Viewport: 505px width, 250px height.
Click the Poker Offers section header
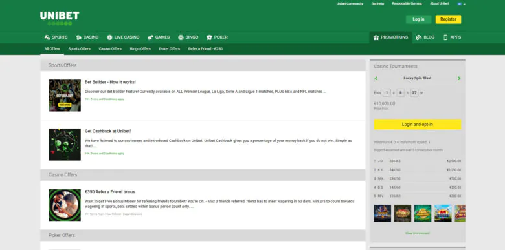pyautogui.click(x=203, y=235)
